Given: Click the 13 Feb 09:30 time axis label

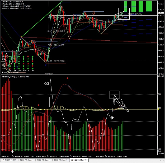Looking at the screenshot, I should [64, 156].
